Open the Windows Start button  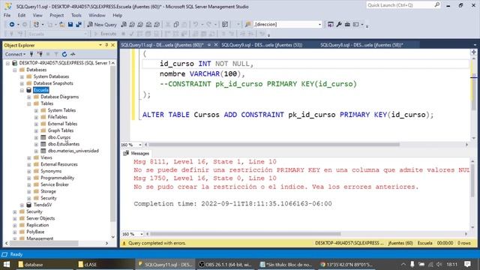pyautogui.click(x=7, y=264)
